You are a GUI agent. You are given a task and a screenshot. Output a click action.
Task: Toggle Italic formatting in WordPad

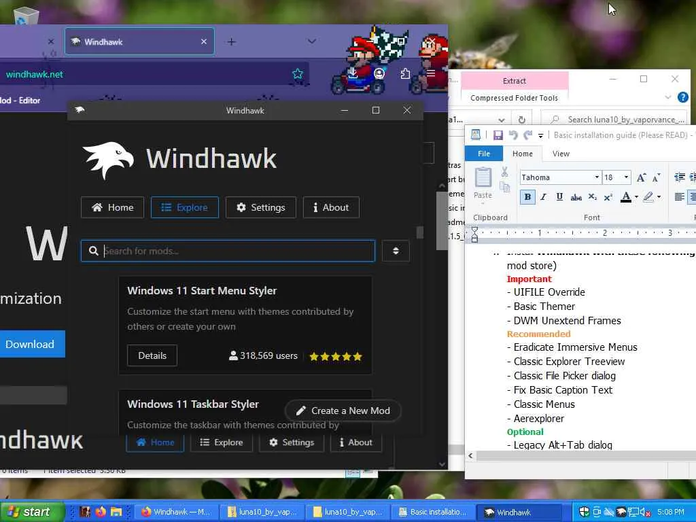tap(543, 196)
